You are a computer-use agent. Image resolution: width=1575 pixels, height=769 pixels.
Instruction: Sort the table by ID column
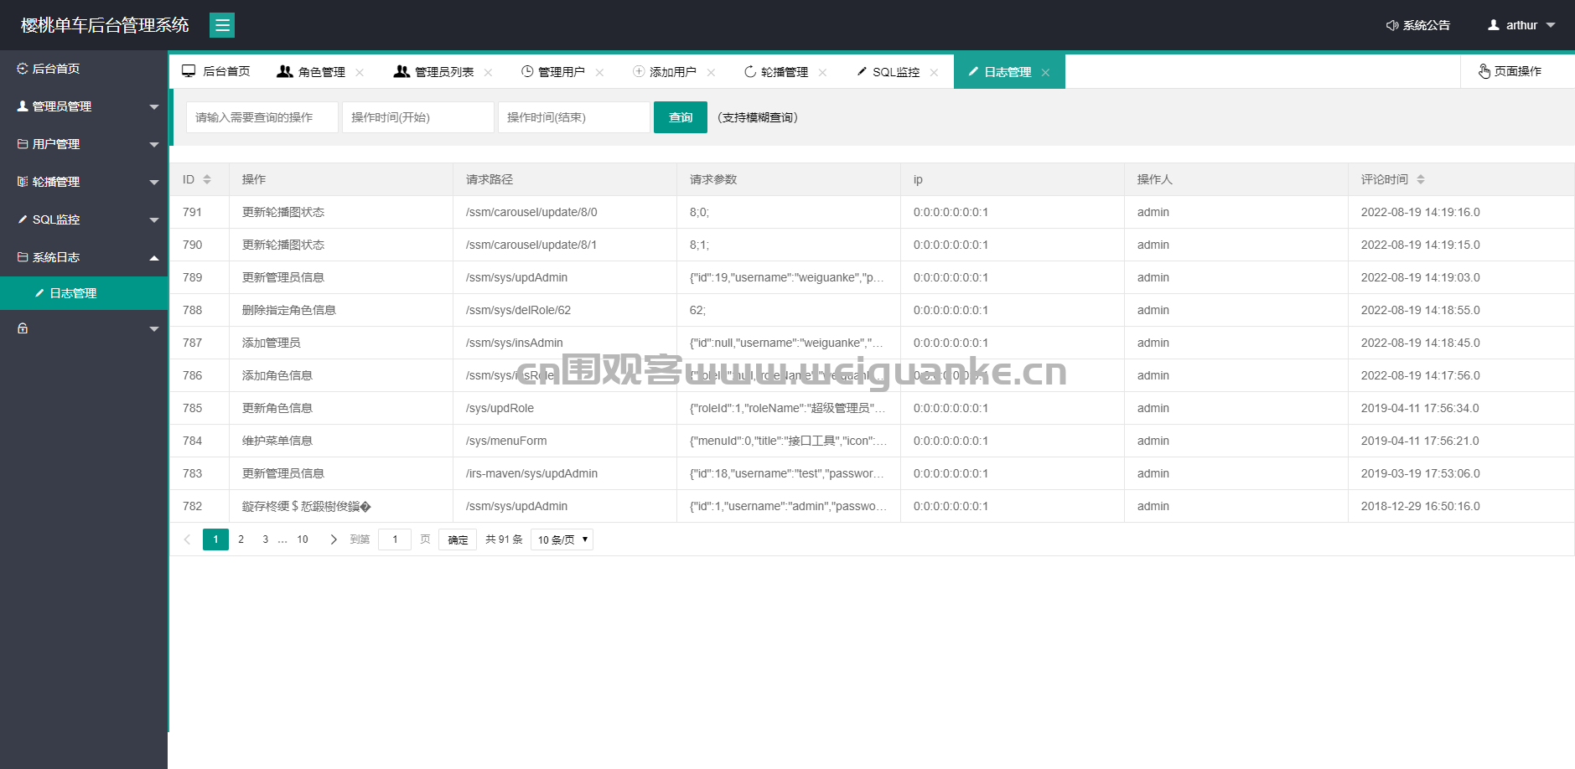pyautogui.click(x=207, y=179)
